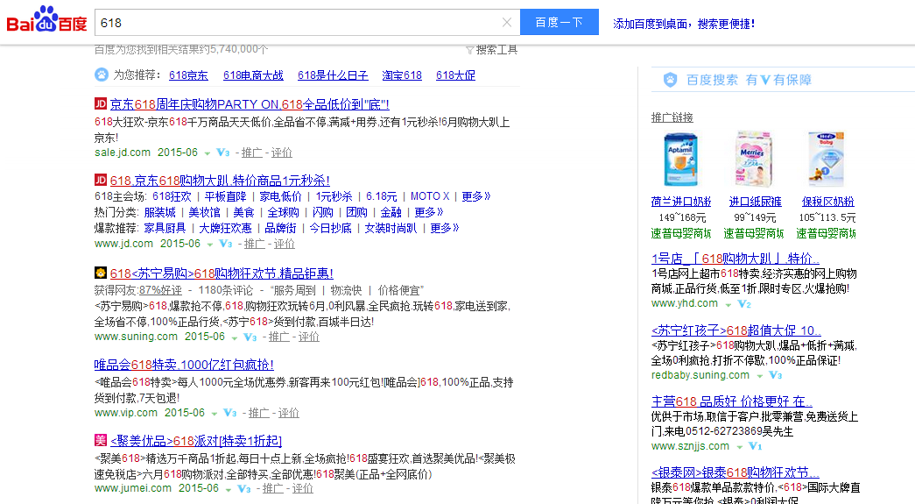915x504 pixels.
Task: Open 服装城 category link
Action: (160, 212)
